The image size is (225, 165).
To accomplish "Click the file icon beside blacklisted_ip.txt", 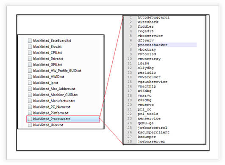I will pyautogui.click(x=30, y=83).
